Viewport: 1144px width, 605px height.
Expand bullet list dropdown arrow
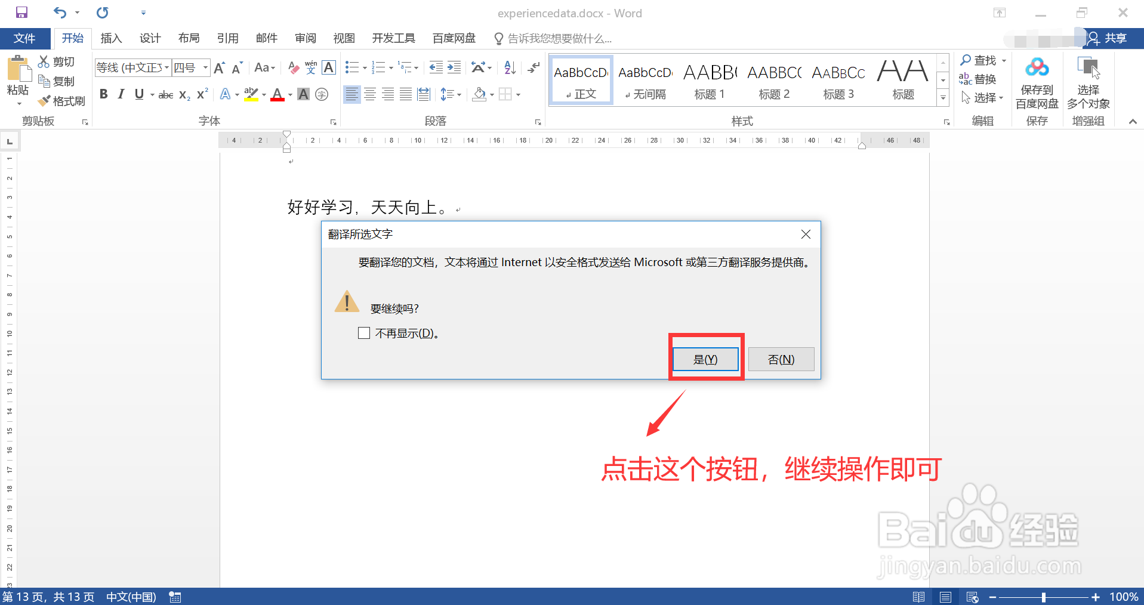pyautogui.click(x=365, y=68)
